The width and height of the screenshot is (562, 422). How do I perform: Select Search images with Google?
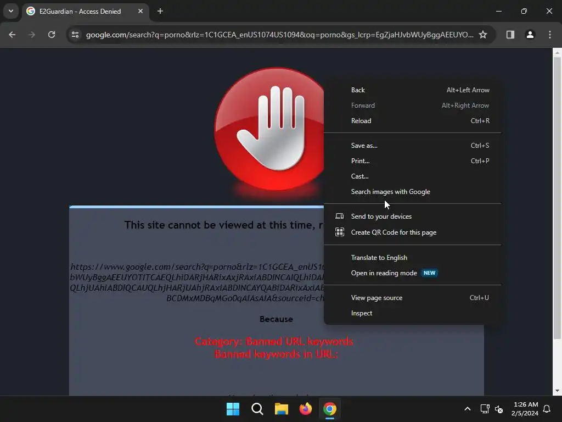[413, 192]
